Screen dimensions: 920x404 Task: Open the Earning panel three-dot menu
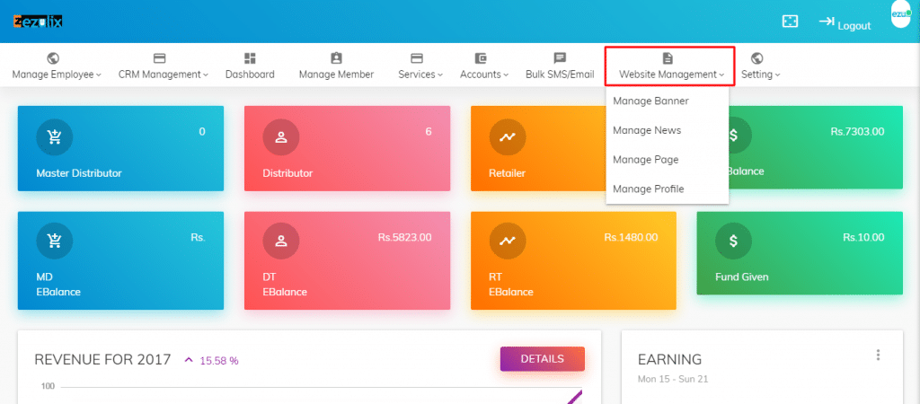tap(878, 355)
